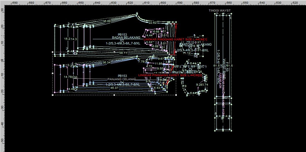Select the KANTONG BELAKANG pocket piece label
Screen dimensions: 306x152
pyautogui.click(x=196, y=44)
